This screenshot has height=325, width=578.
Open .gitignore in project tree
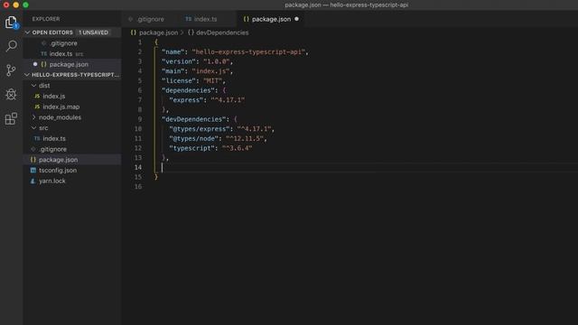72,149
